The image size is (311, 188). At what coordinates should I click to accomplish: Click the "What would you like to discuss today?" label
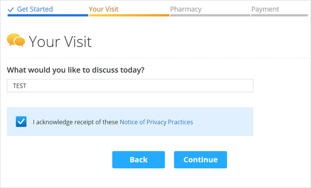75,70
